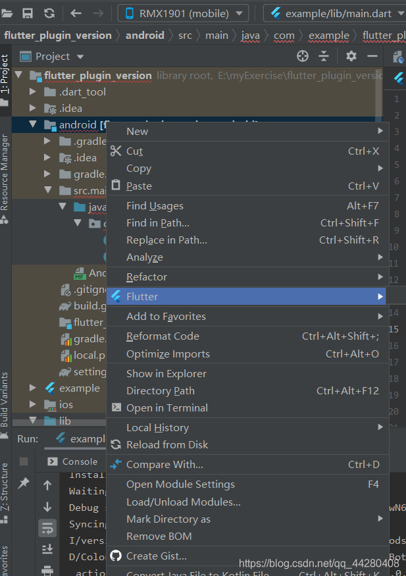This screenshot has width=406, height=576.
Task: Click the pin tab icon in Run panel
Action: (x=24, y=483)
